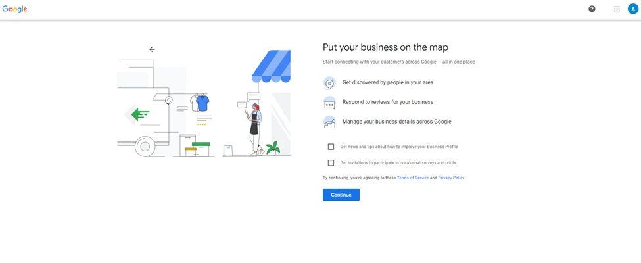
Task: Open the Google apps grid
Action: pyautogui.click(x=617, y=9)
